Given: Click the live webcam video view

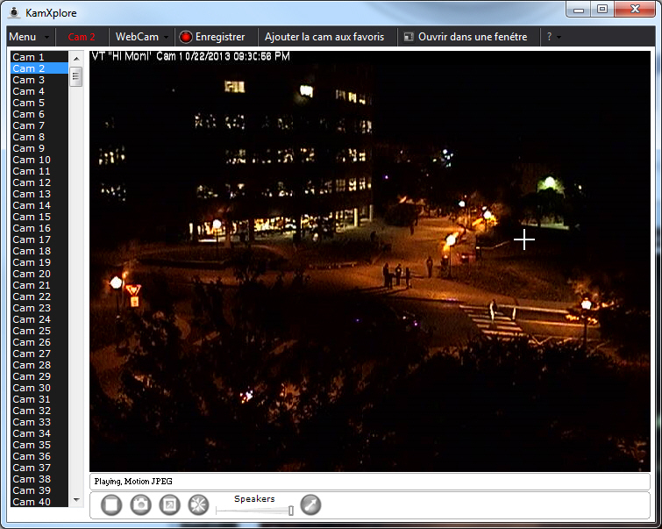Looking at the screenshot, I should coord(370,261).
